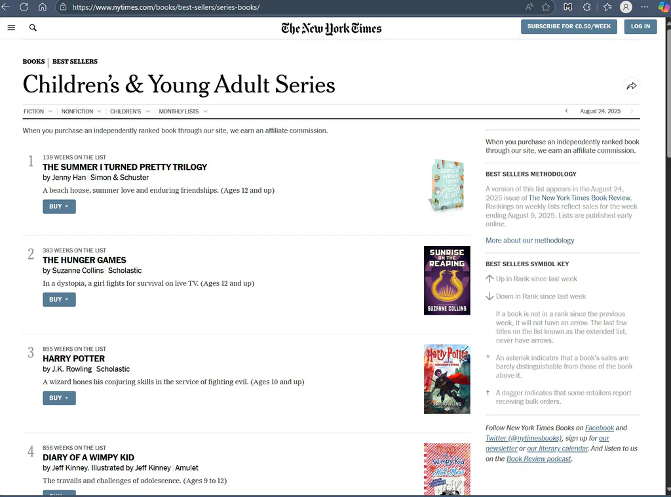
Task: Click the Sunrise on the Reaping cover
Action: pyautogui.click(x=447, y=280)
